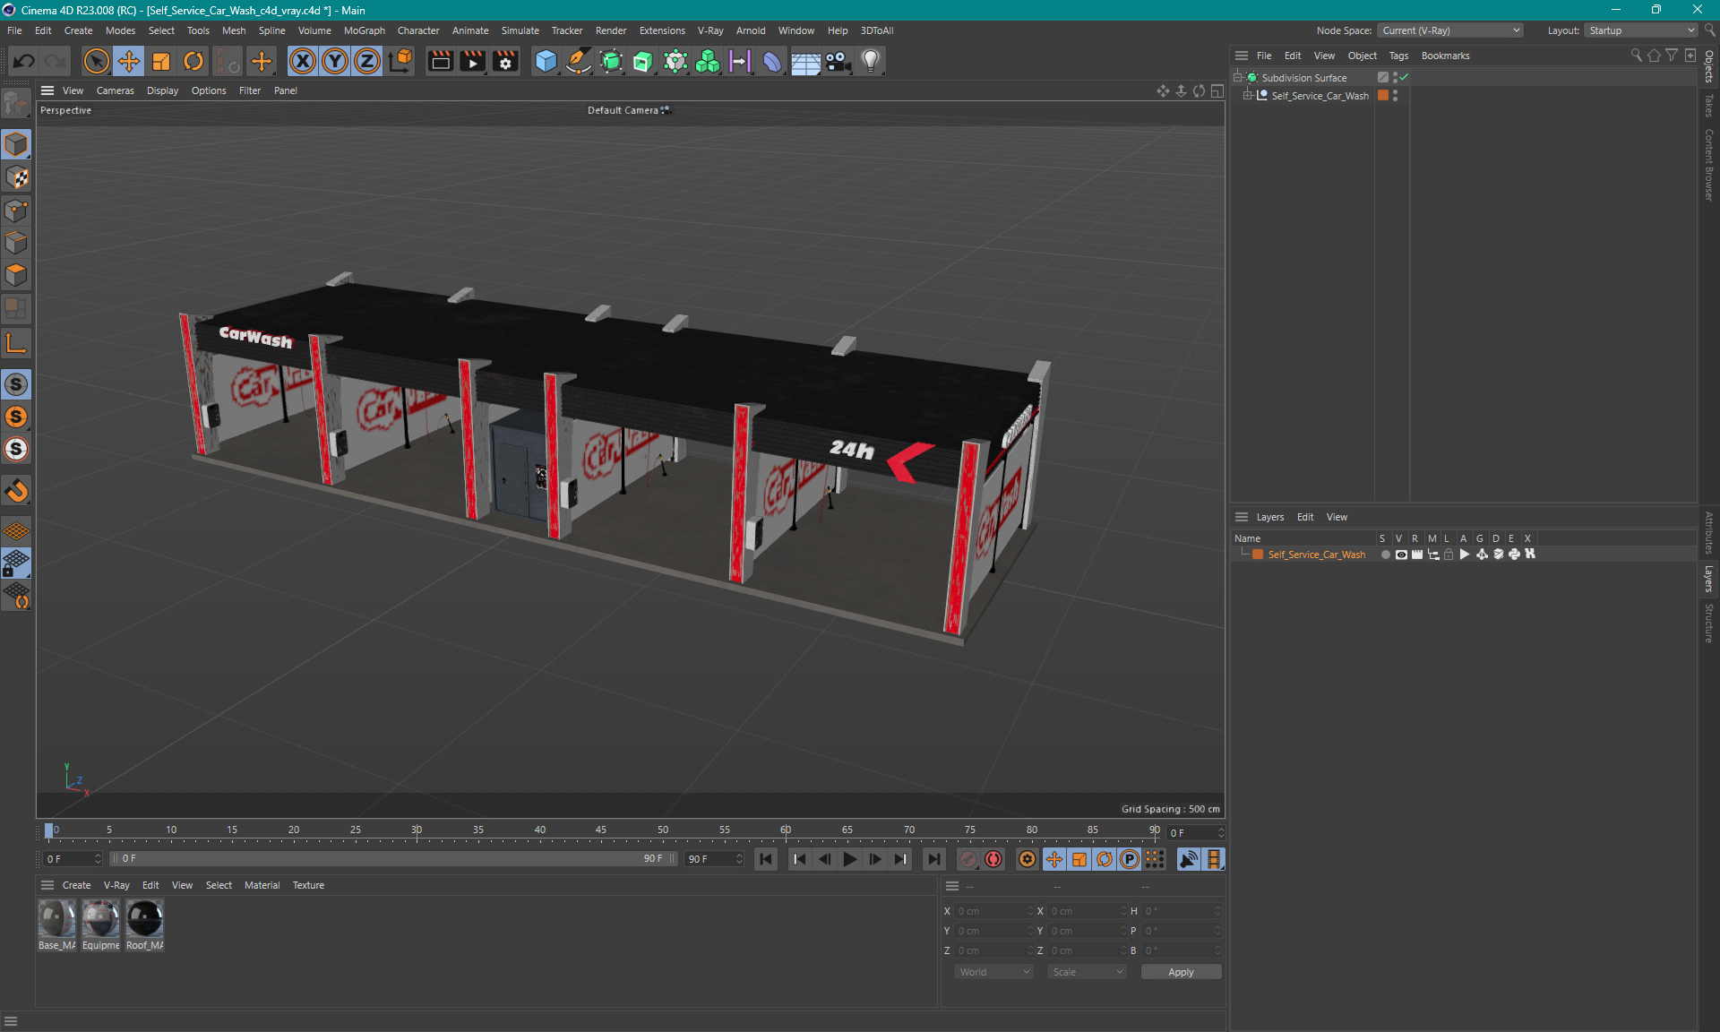The height and width of the screenshot is (1032, 1720).
Task: Add a Subdivision Surface generator
Action: [x=611, y=61]
